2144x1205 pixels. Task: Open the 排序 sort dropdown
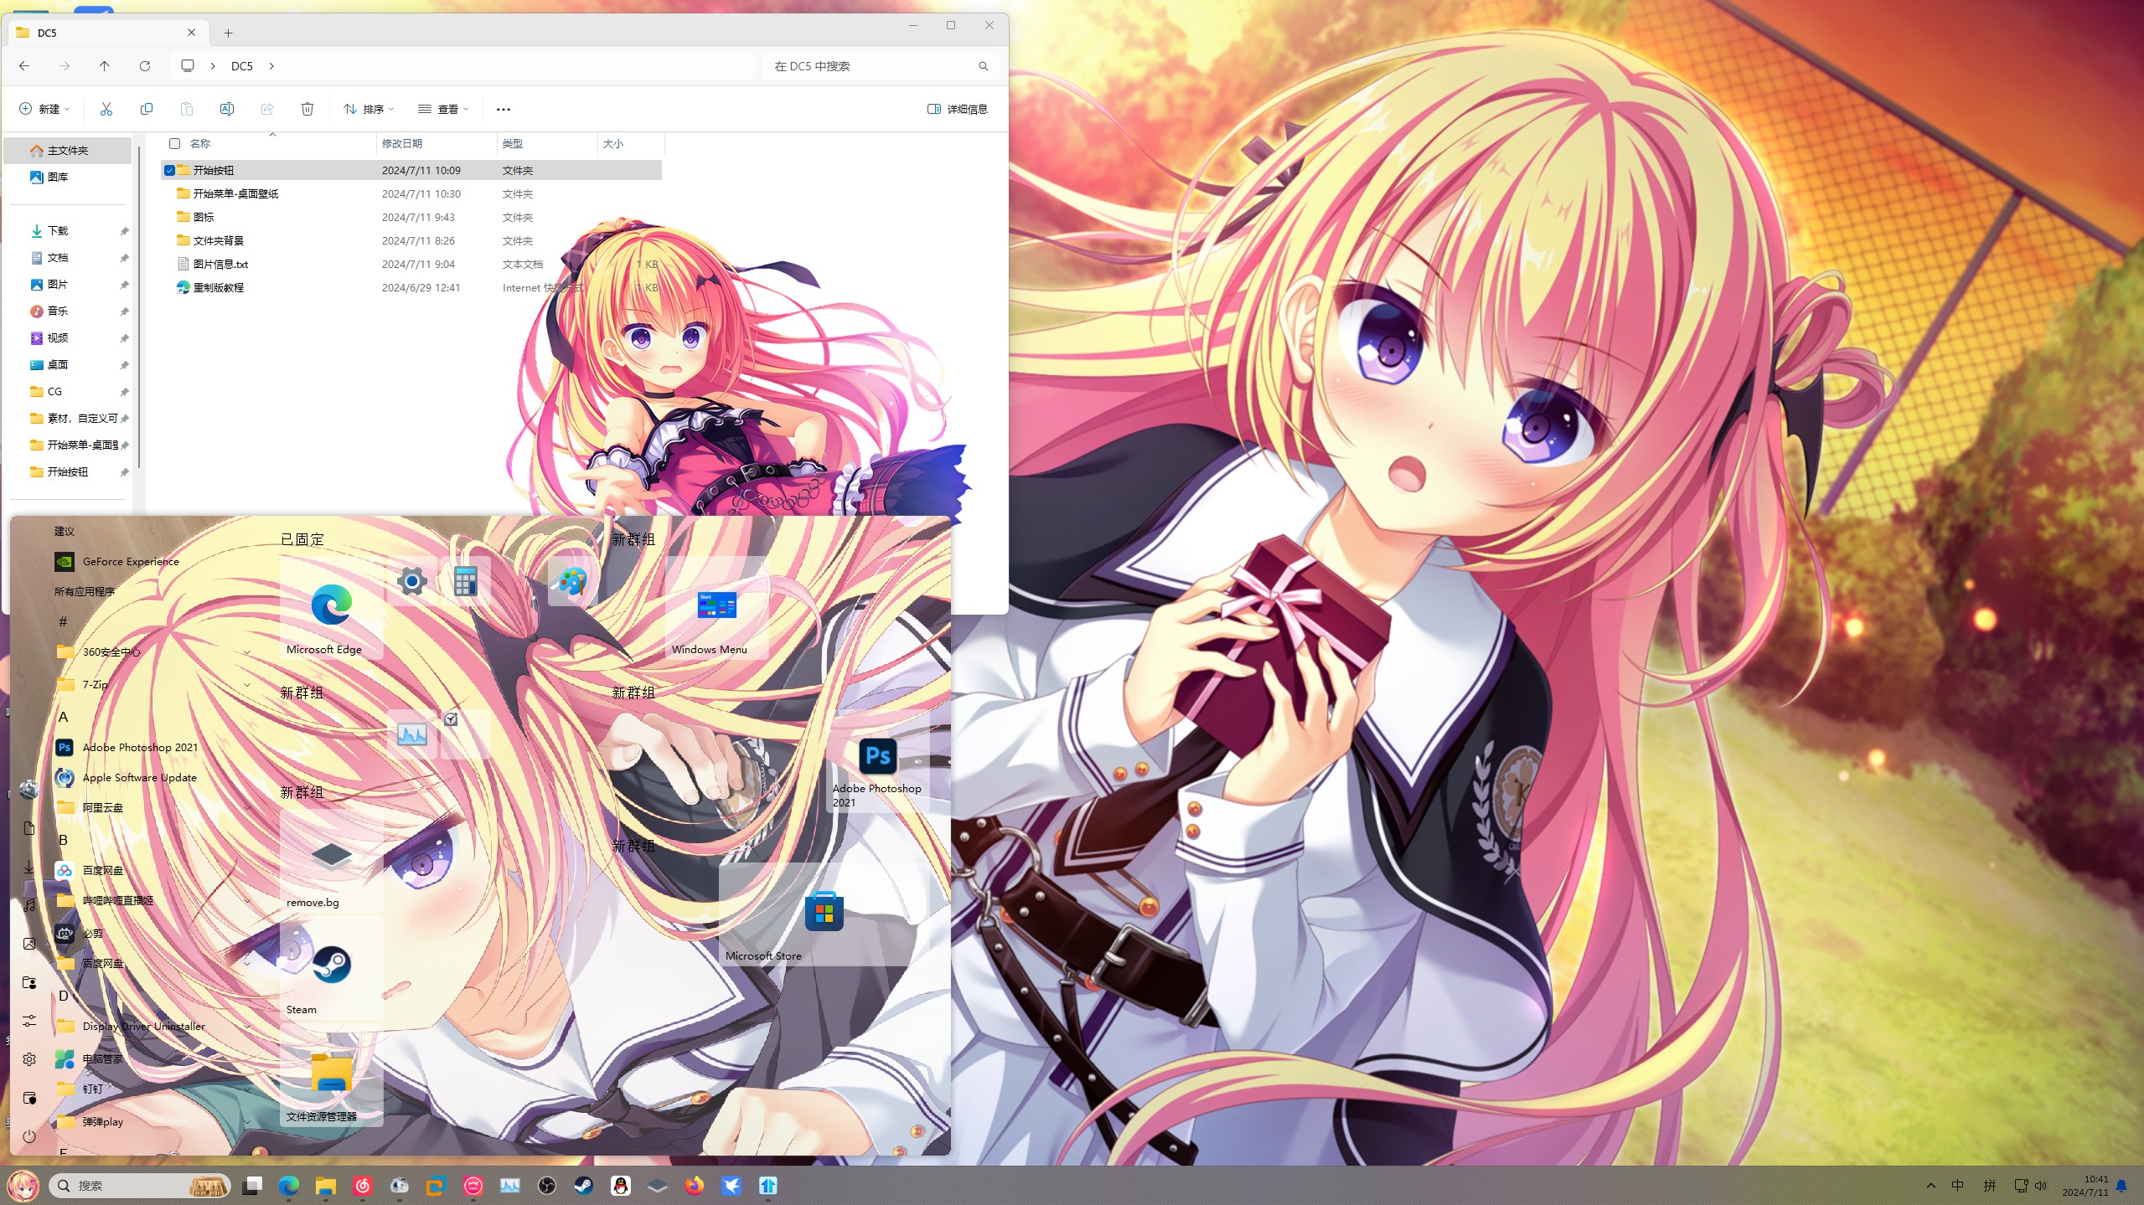368,109
